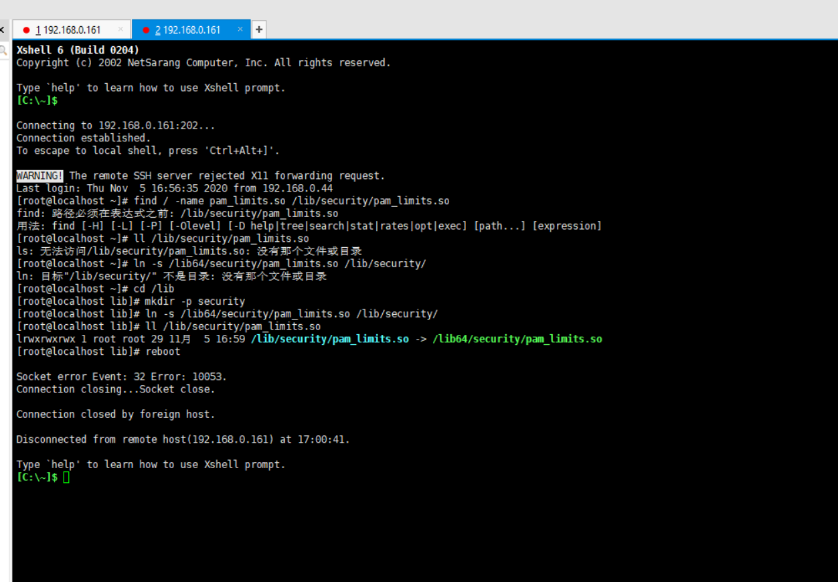Close the first 192.168.0.161 tab
The height and width of the screenshot is (582, 838).
pos(120,29)
